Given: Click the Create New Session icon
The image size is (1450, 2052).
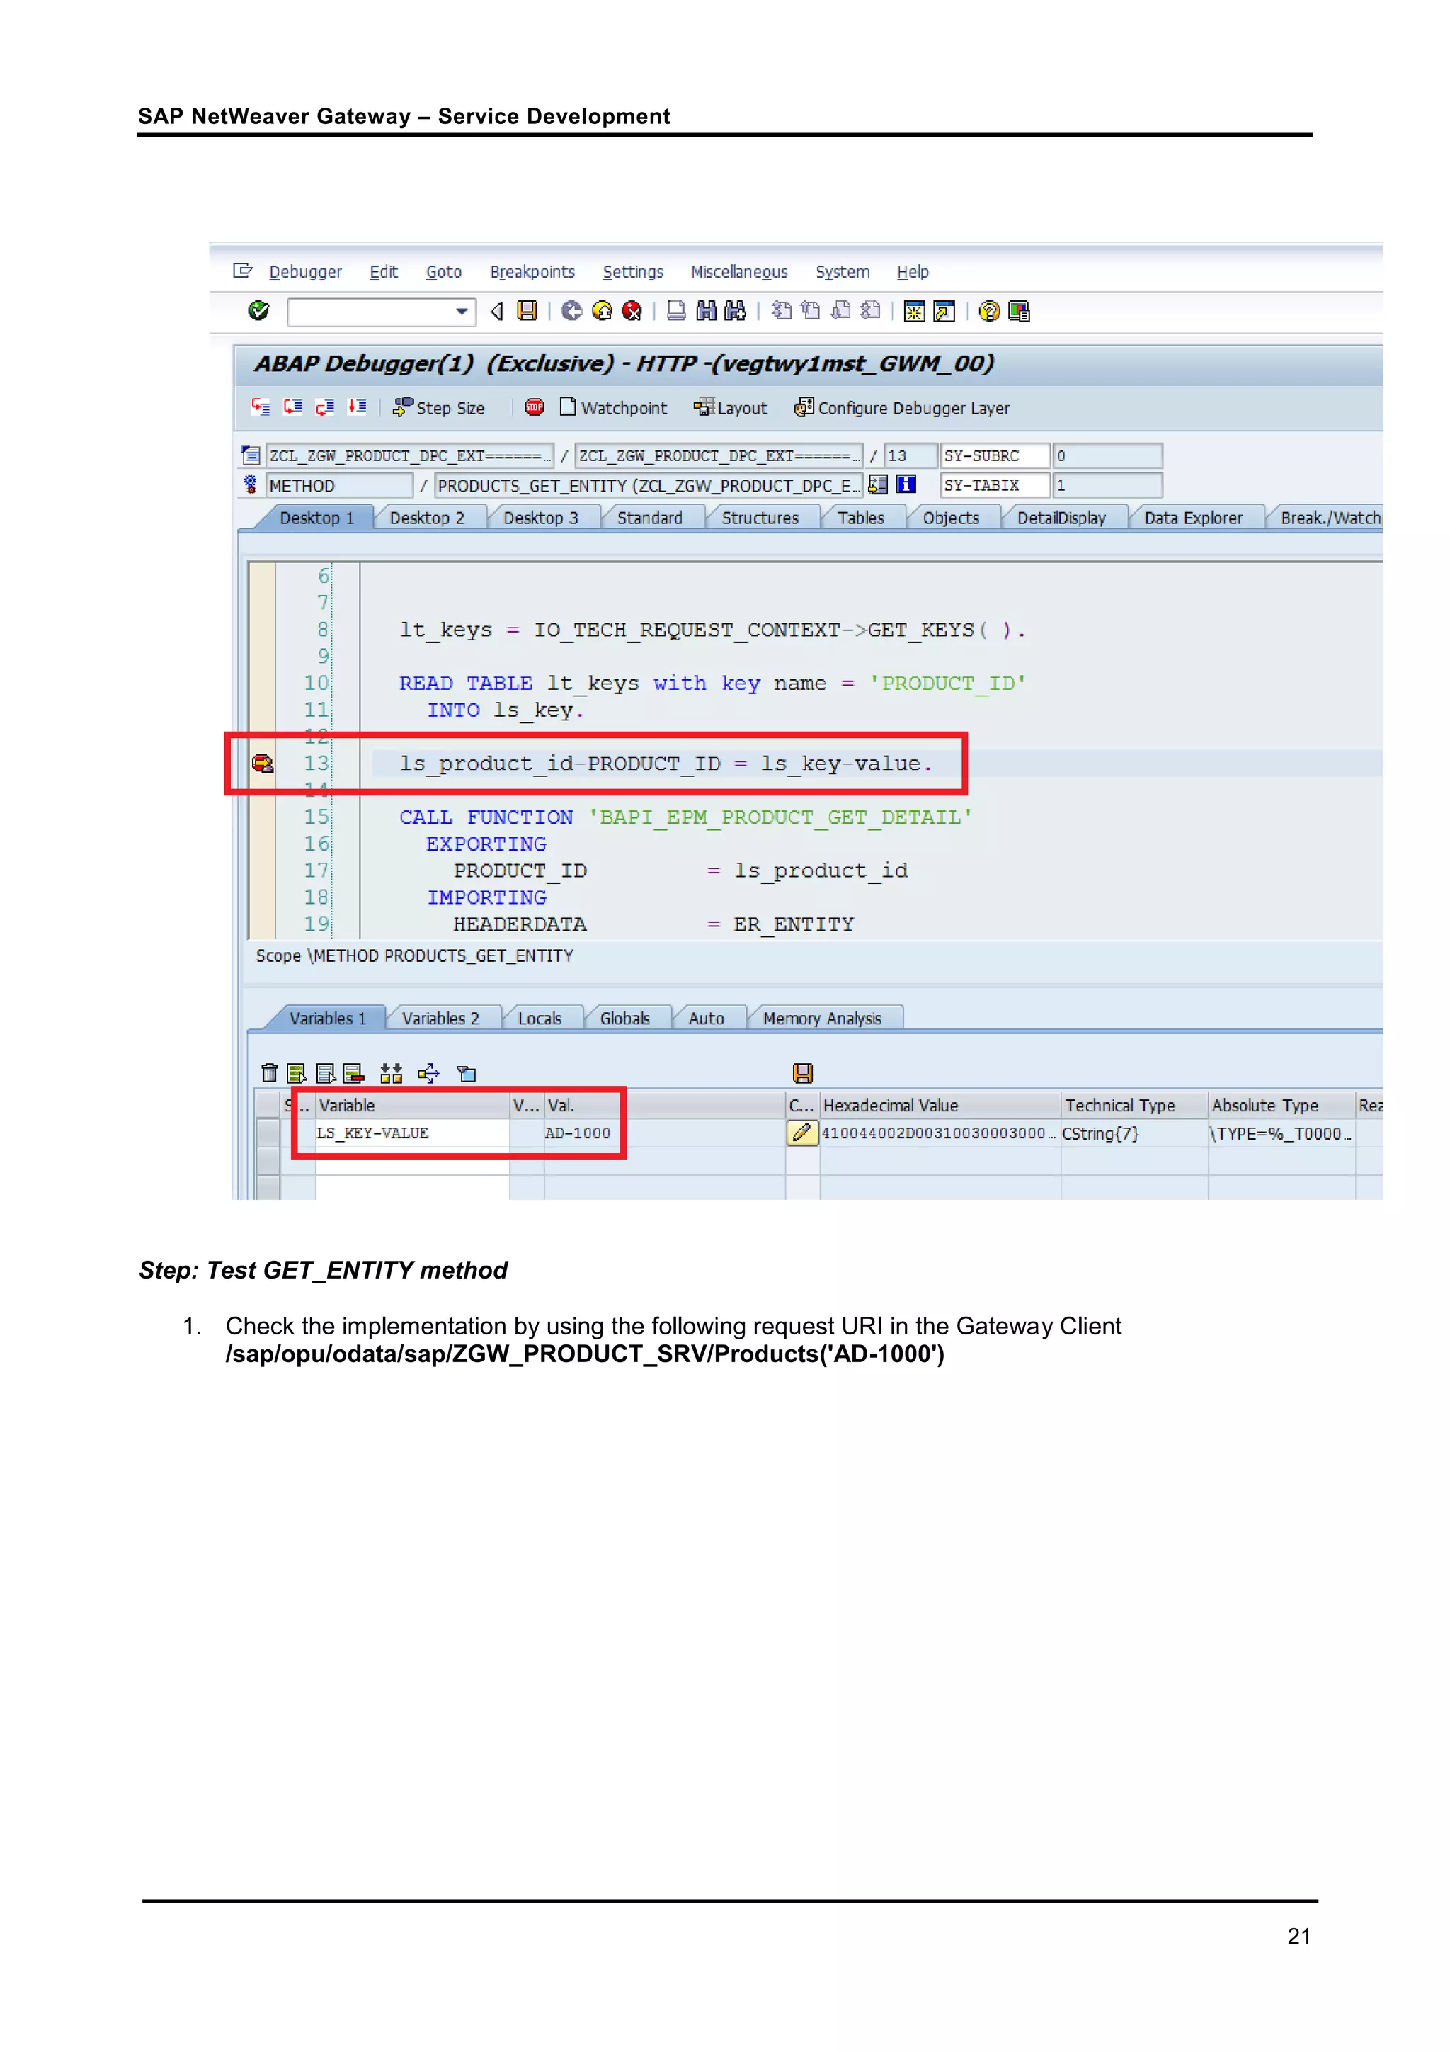Looking at the screenshot, I should pos(914,311).
